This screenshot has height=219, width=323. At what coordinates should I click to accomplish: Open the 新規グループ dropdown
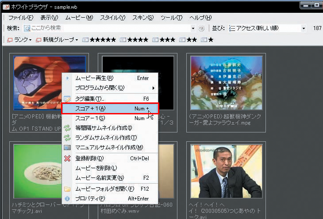(x=57, y=40)
